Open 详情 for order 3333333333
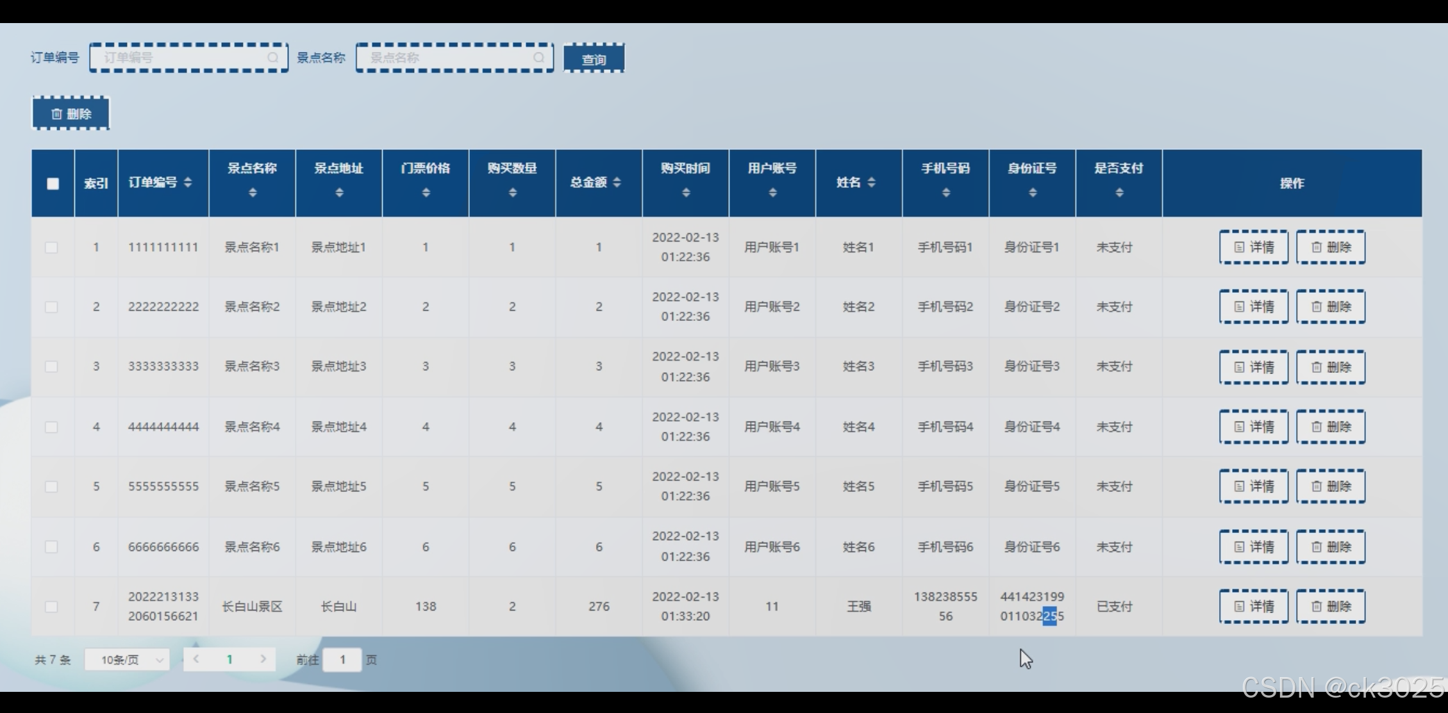 pyautogui.click(x=1253, y=367)
